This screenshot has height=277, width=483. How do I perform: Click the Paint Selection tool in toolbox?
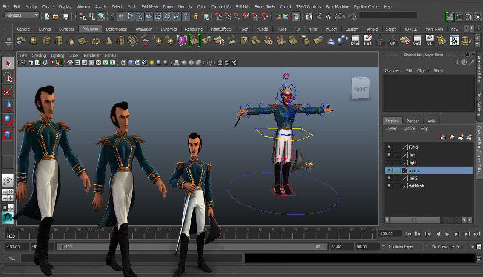click(8, 92)
